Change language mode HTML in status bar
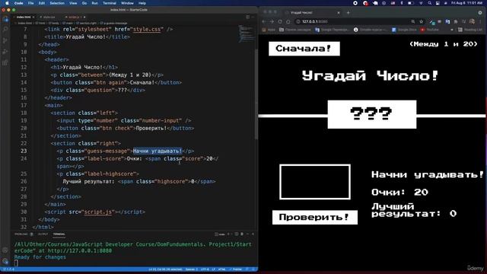487x274 pixels. click(221, 269)
